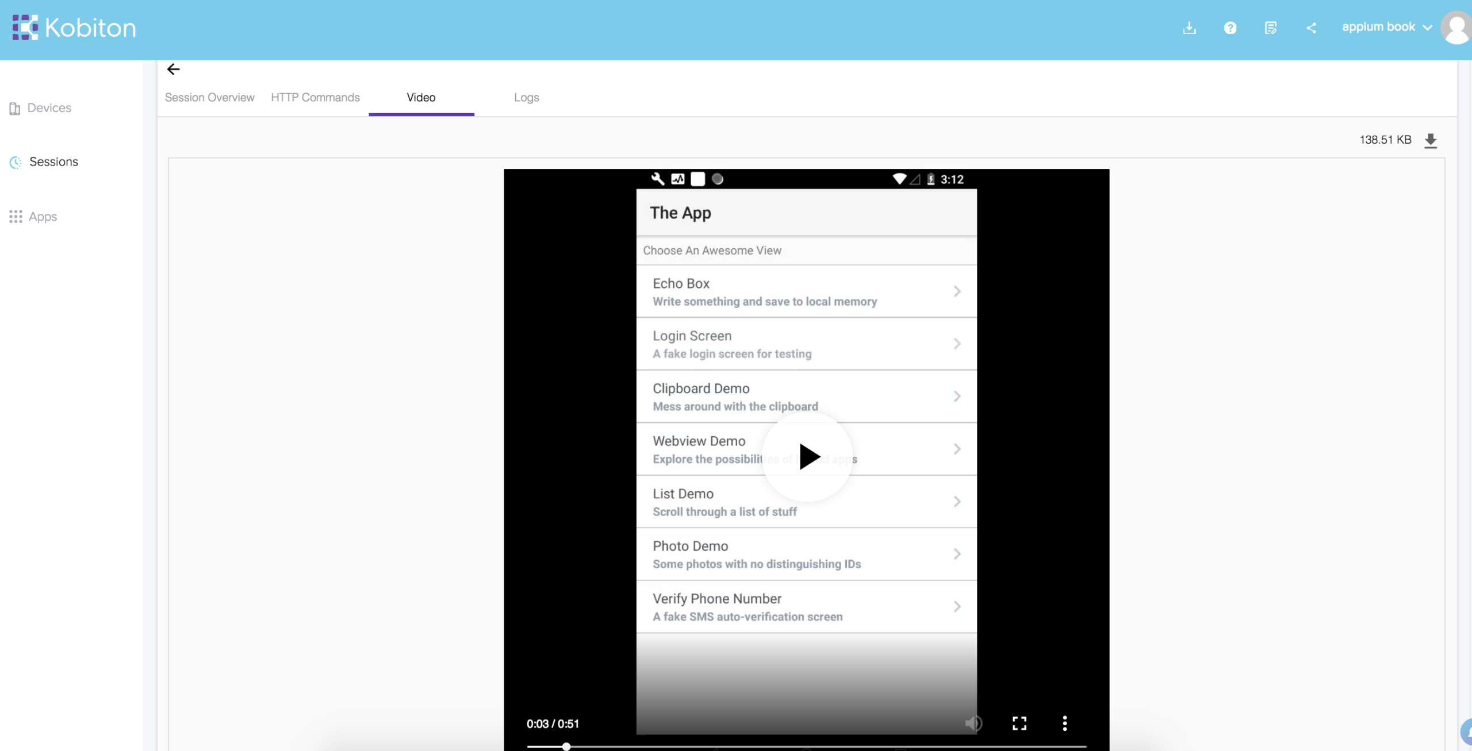Viewport: 1472px width, 751px height.
Task: Open Devices in the sidebar
Action: [x=49, y=108]
